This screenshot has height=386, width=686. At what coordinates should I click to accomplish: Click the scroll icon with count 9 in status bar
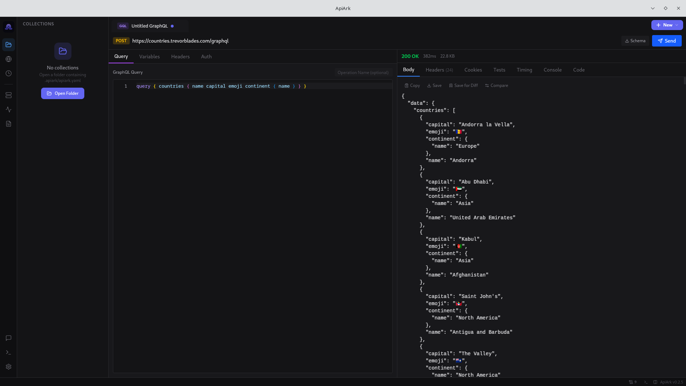(x=633, y=382)
